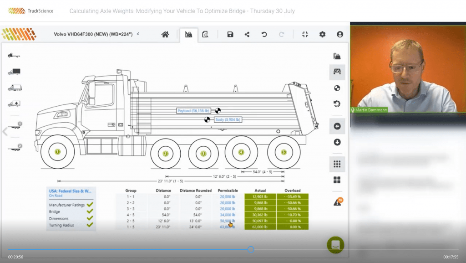Viewport: 466px width, 263px height.
Task: Switch to the Volvo VHD64F300 tab
Action: click(x=93, y=34)
